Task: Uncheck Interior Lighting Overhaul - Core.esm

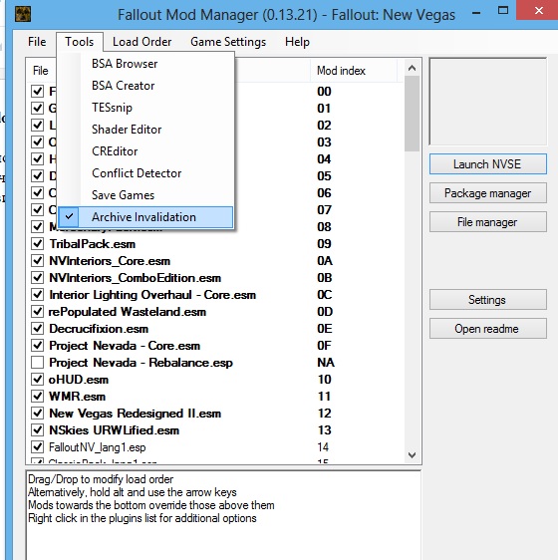Action: tap(37, 295)
